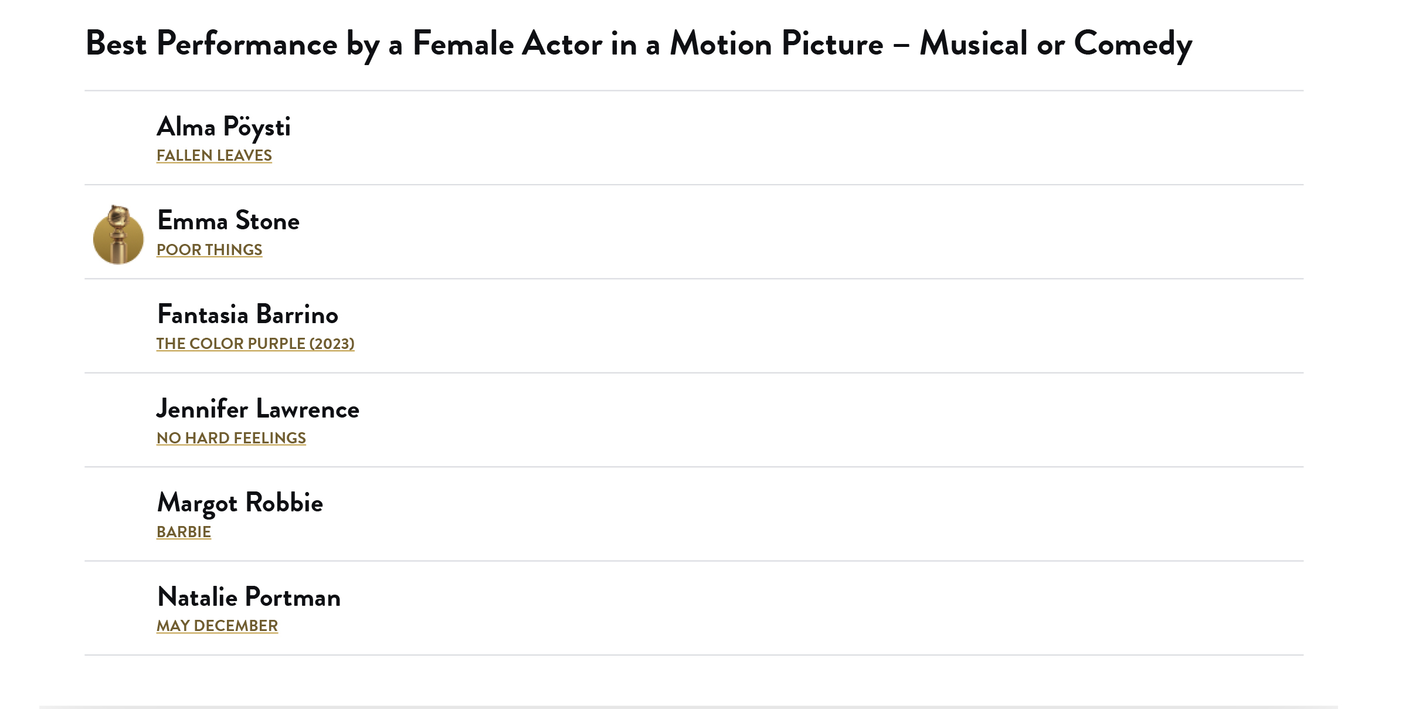This screenshot has height=709, width=1409.
Task: Click the word 'Musical' in the heading
Action: [x=973, y=44]
